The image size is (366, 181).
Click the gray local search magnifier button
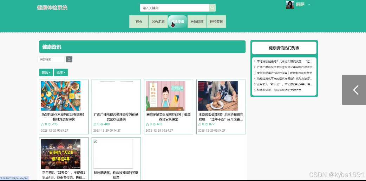pos(69,59)
